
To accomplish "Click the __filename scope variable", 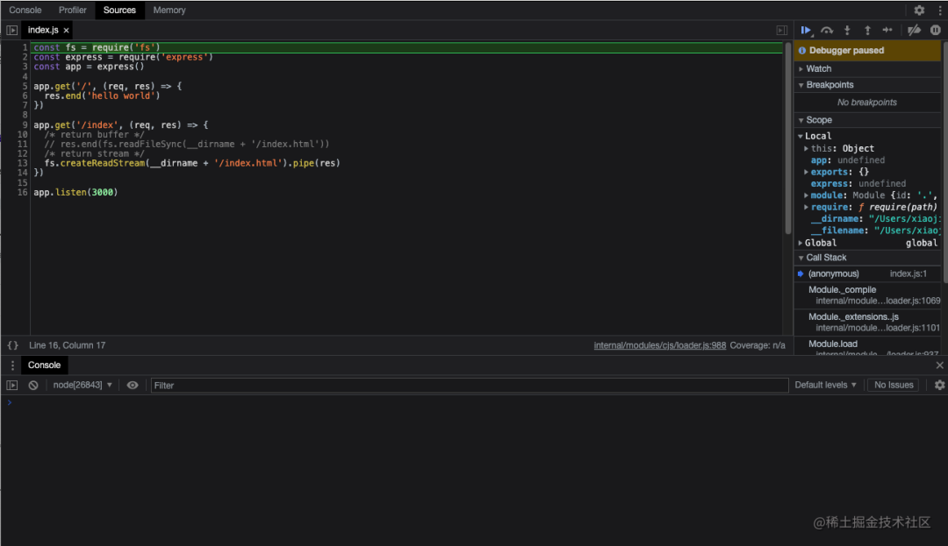I will coord(875,230).
